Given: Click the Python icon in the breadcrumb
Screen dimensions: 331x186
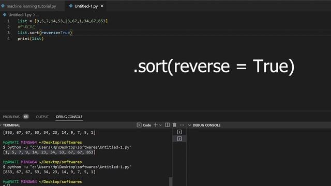Looking at the screenshot, I should coord(5,14).
